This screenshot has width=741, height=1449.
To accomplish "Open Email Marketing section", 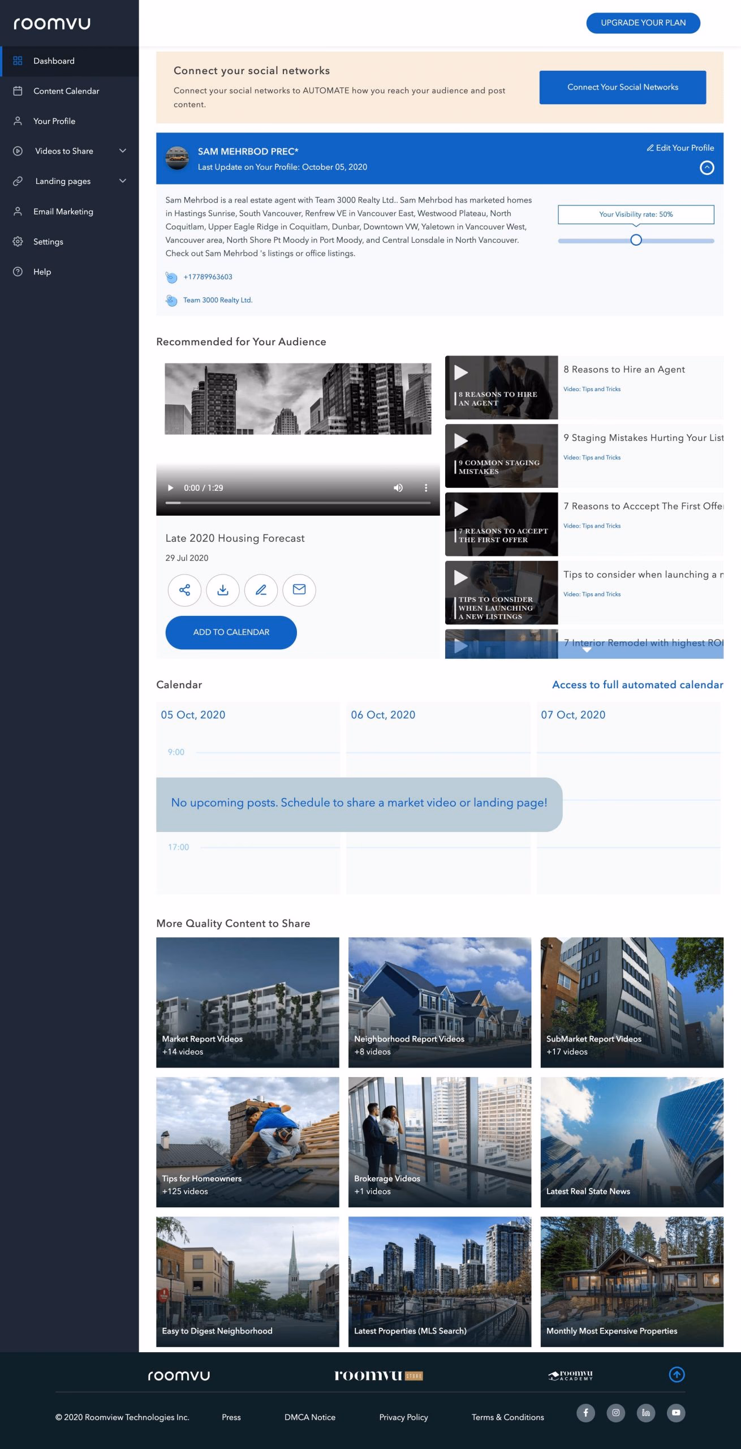I will tap(69, 212).
